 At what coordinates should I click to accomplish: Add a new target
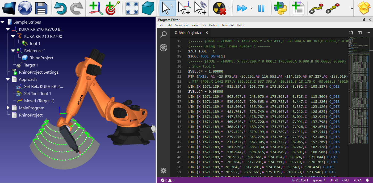(x=112, y=8)
